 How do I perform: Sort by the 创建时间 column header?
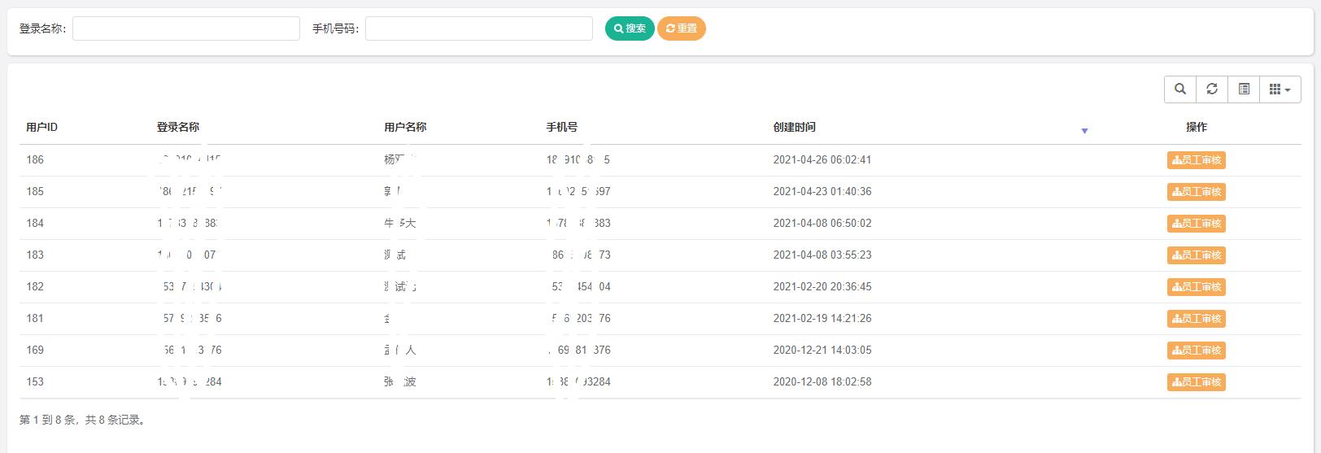(x=795, y=128)
